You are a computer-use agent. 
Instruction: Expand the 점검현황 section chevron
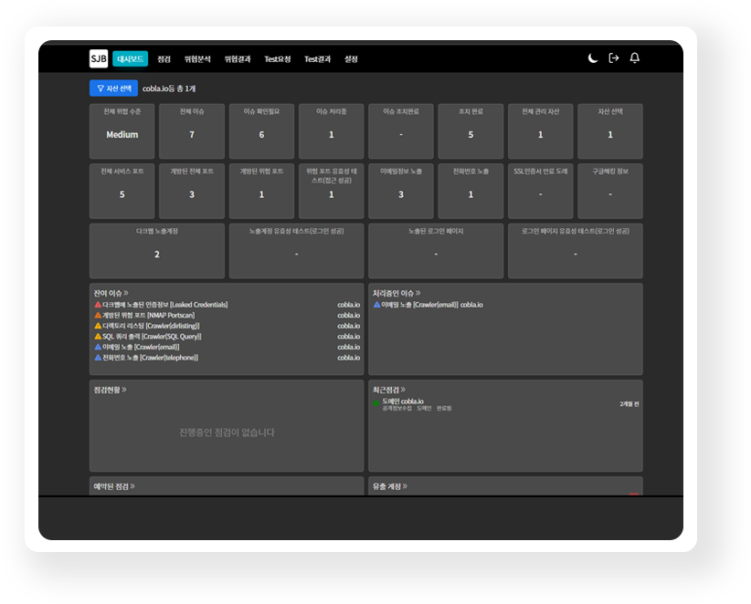pyautogui.click(x=124, y=390)
